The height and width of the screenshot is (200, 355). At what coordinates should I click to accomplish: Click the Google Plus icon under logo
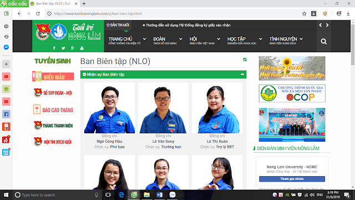(73, 48)
